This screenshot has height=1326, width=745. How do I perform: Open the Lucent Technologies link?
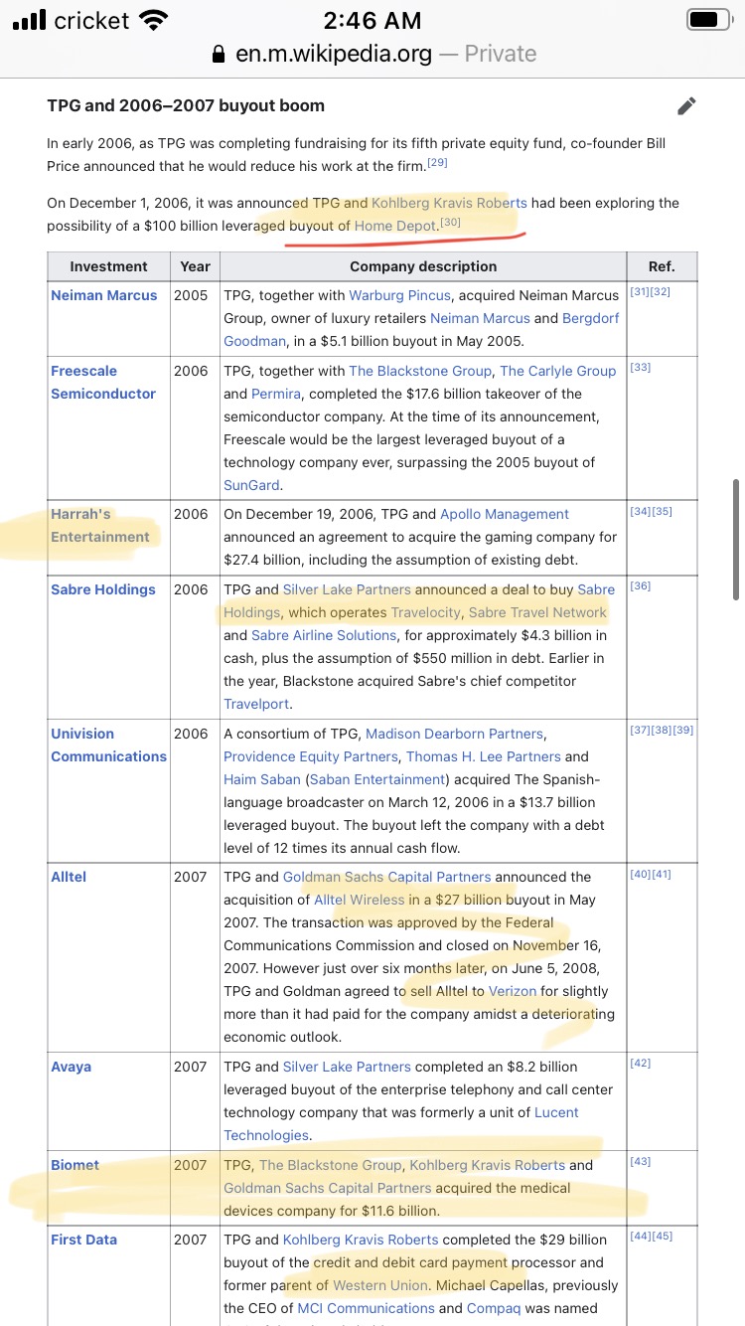pyautogui.click(x=401, y=1124)
